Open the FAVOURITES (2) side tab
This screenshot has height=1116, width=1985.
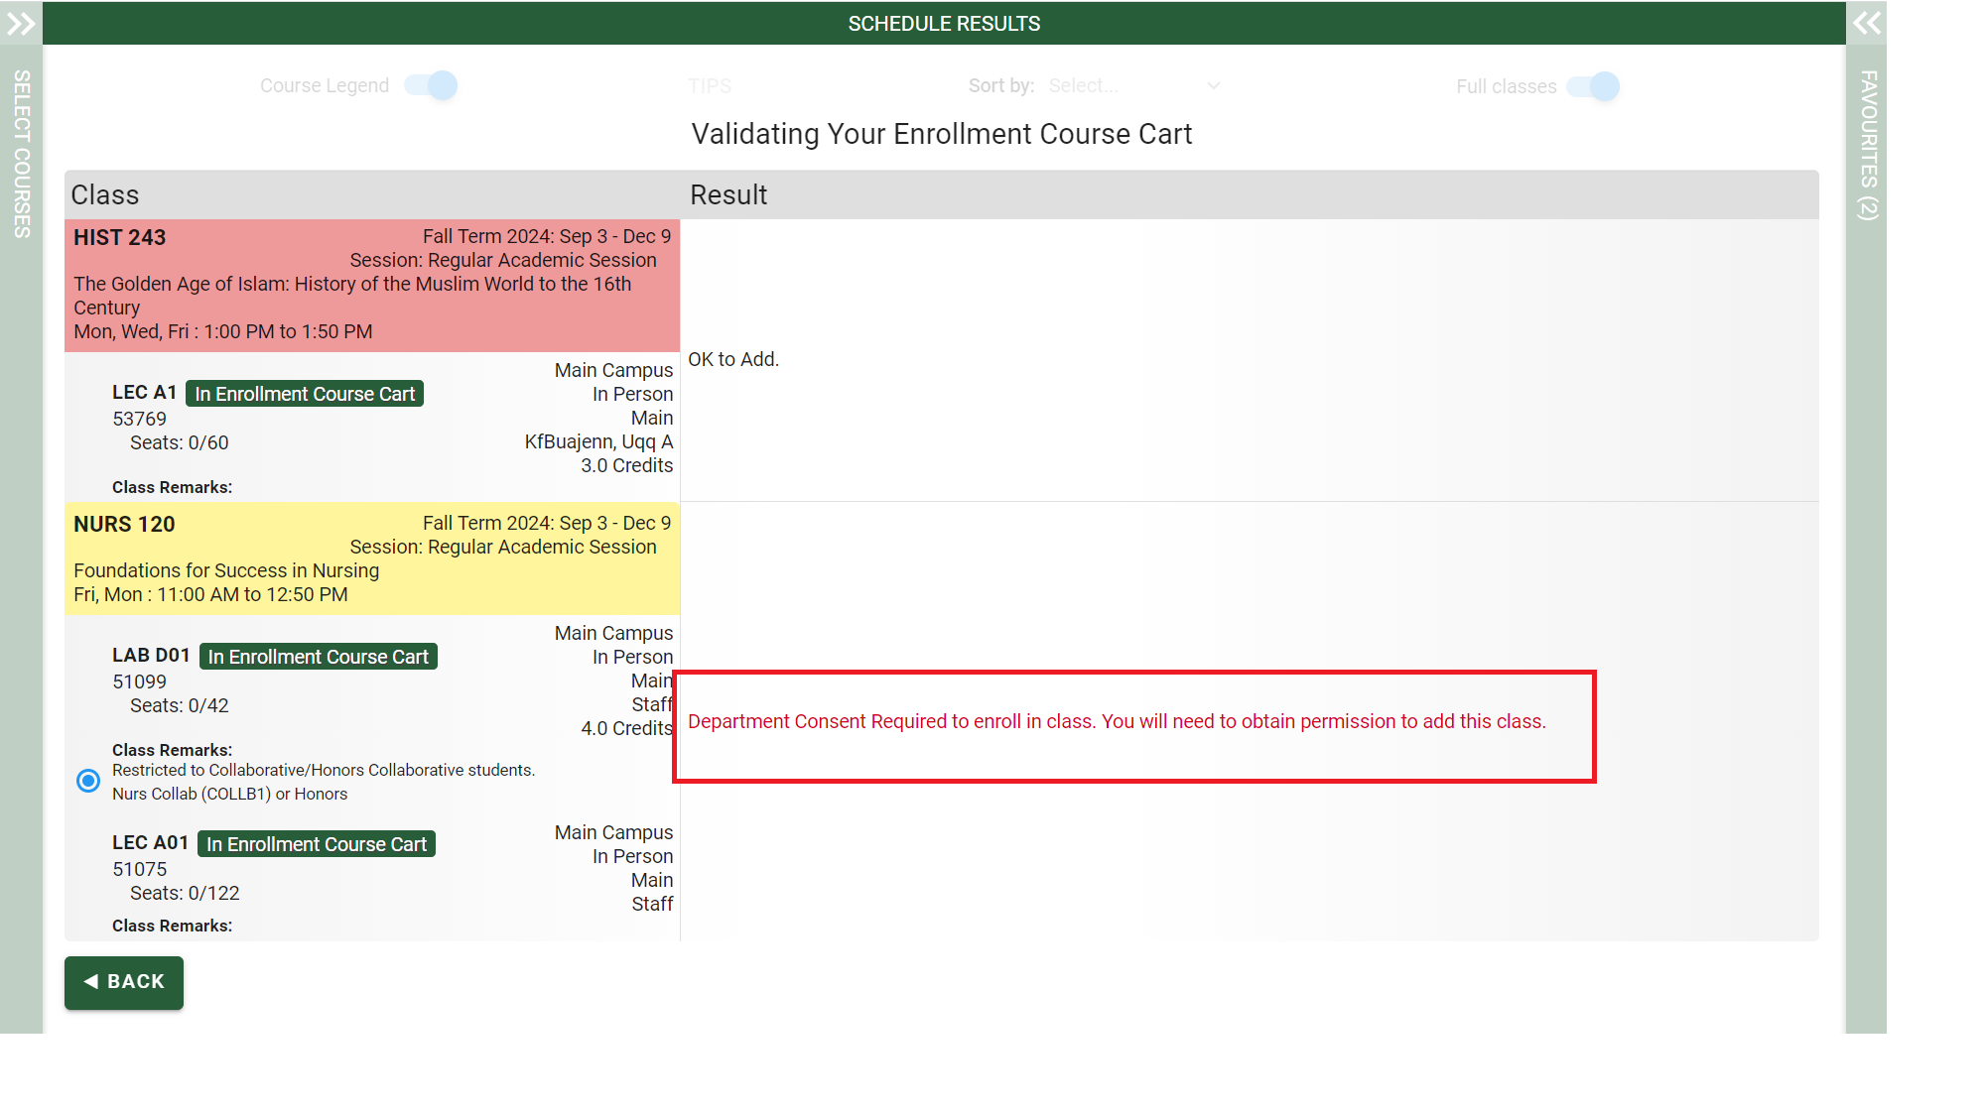(x=1867, y=144)
